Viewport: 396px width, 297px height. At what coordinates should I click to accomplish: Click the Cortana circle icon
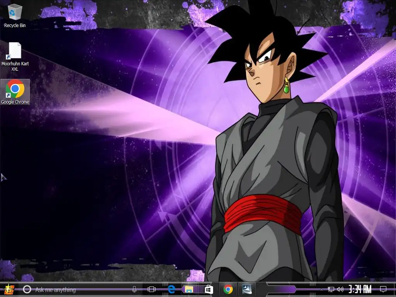click(27, 289)
